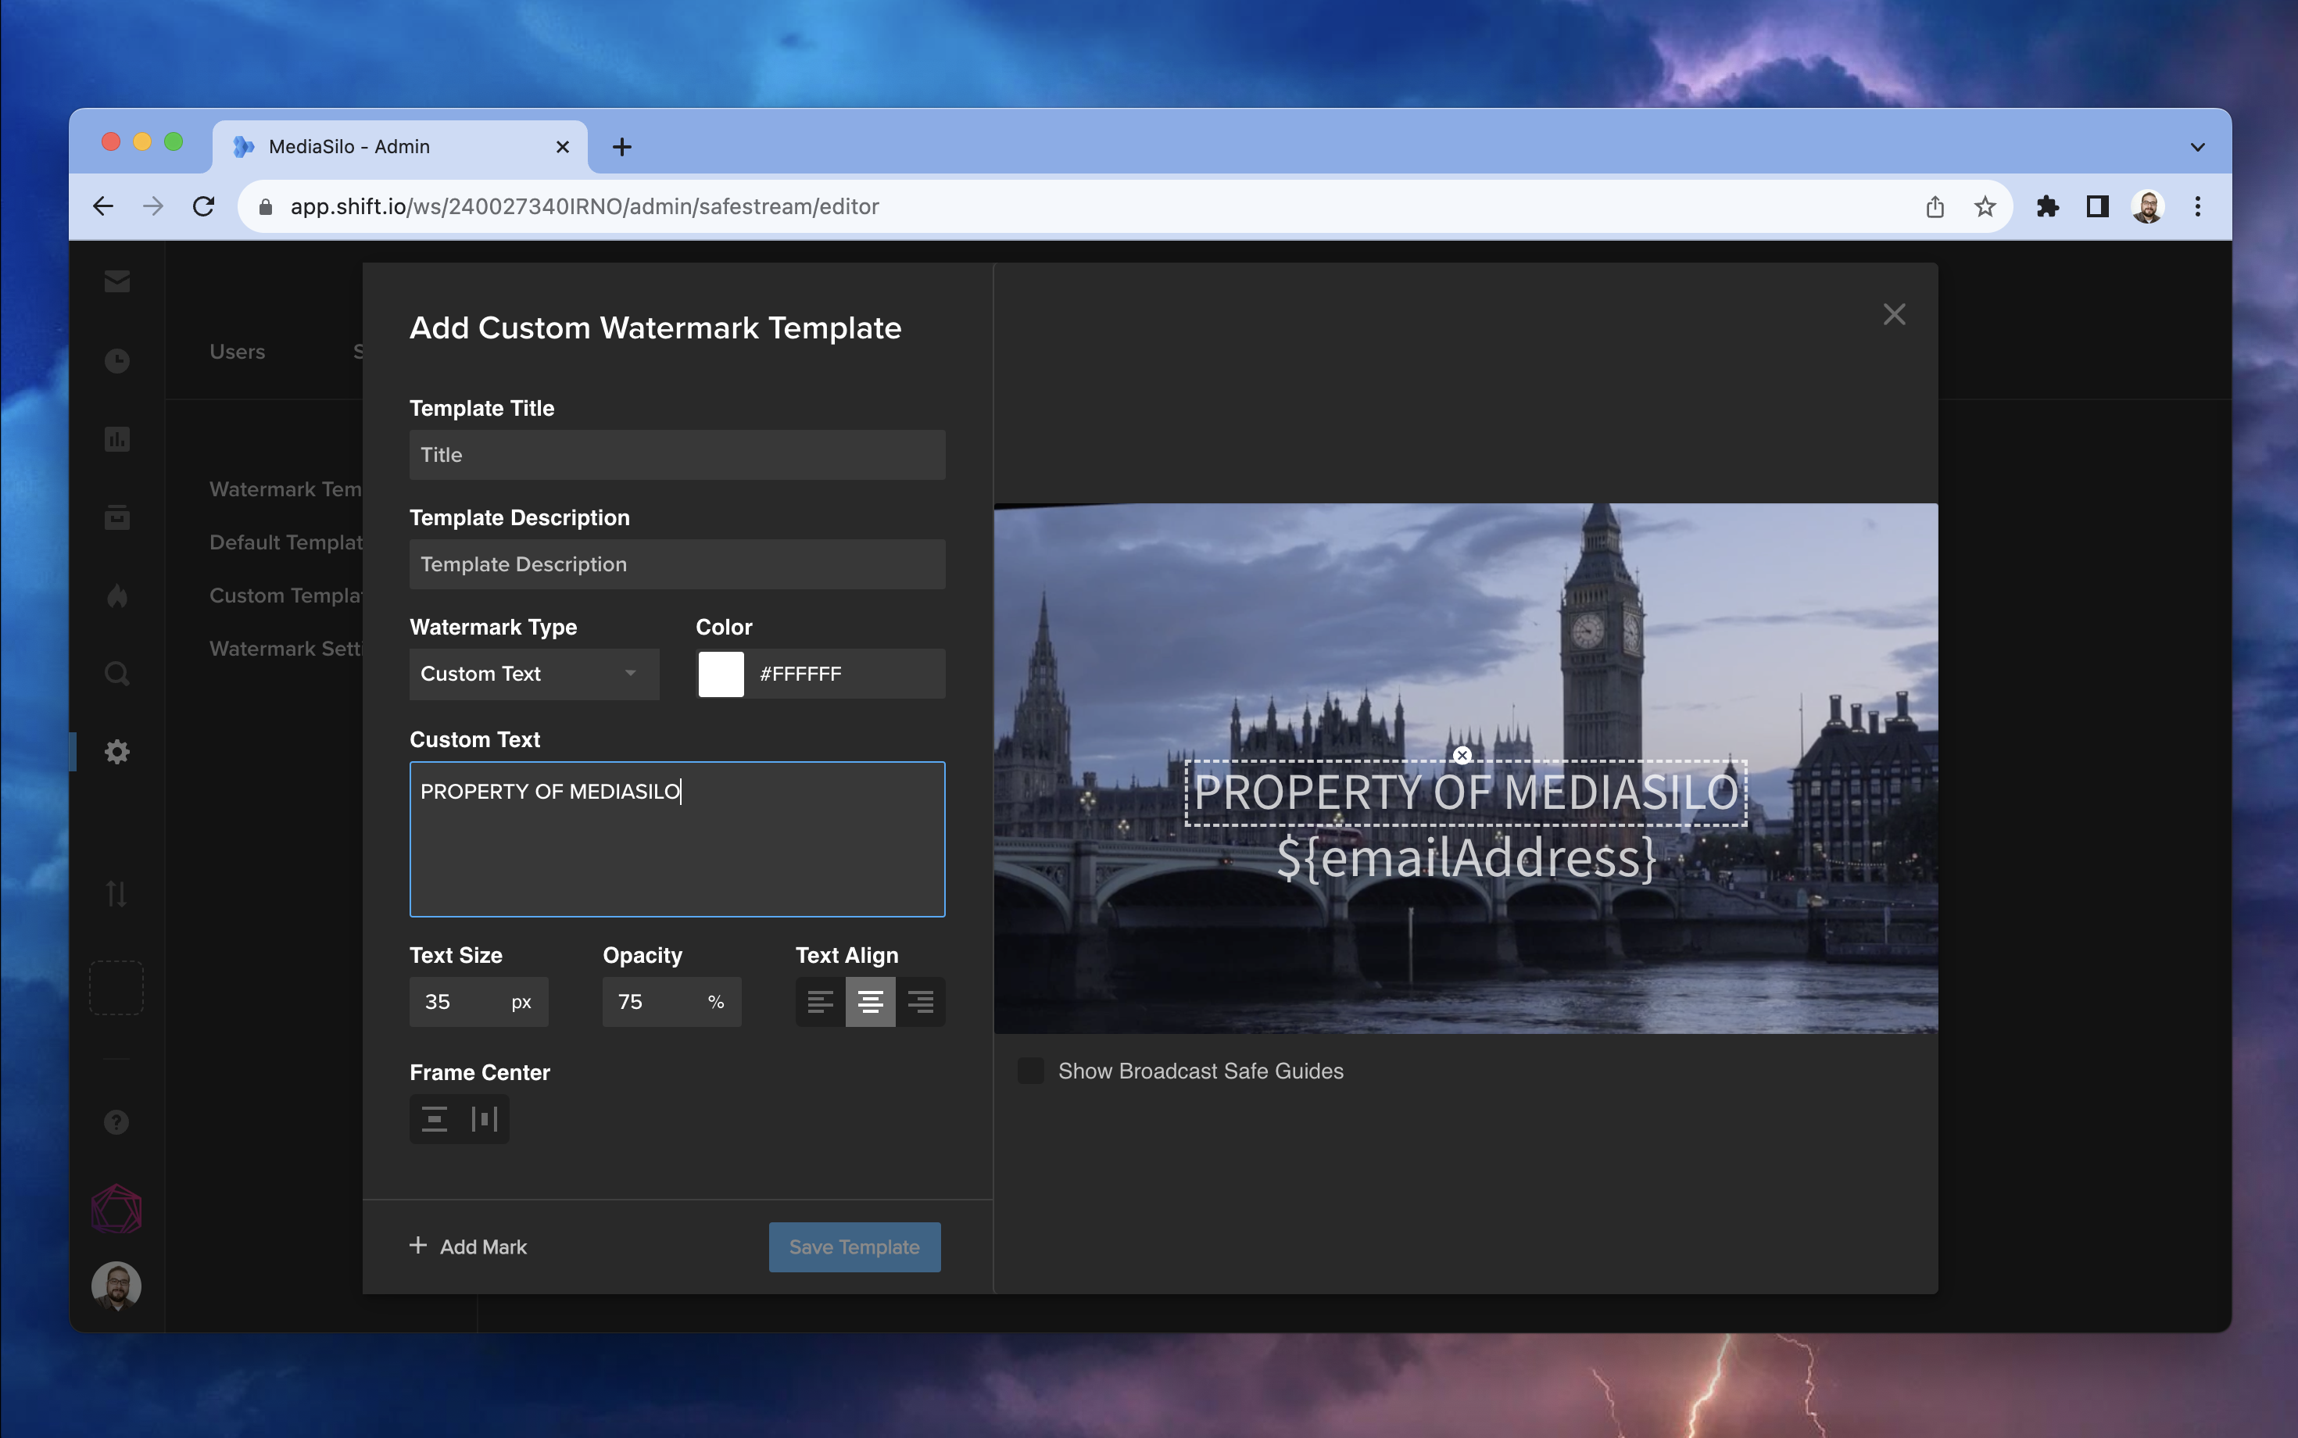Open the white color swatch picker

(721, 674)
